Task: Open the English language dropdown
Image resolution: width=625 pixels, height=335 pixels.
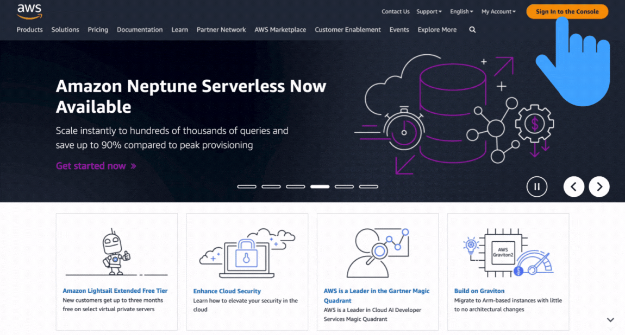Action: coord(461,11)
